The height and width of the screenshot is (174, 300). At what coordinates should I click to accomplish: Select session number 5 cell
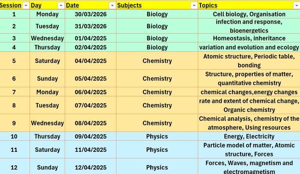[x=14, y=61]
